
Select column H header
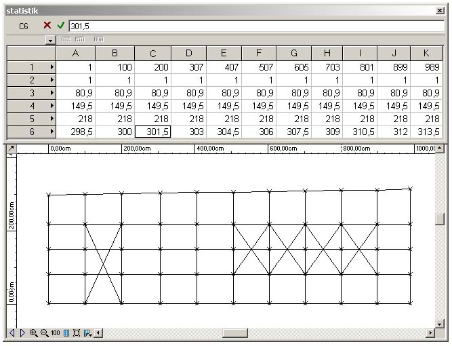327,53
